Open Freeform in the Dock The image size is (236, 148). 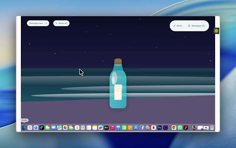(101, 128)
